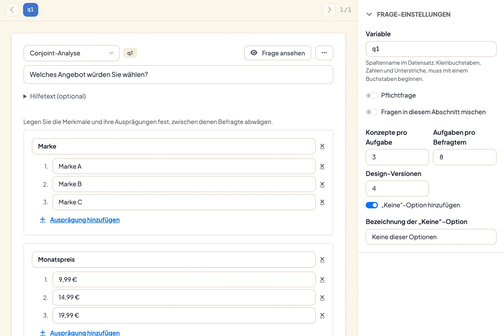Edit the Keine dieser Optionen label field
Viewport: 504px width, 336px height.
(x=431, y=237)
